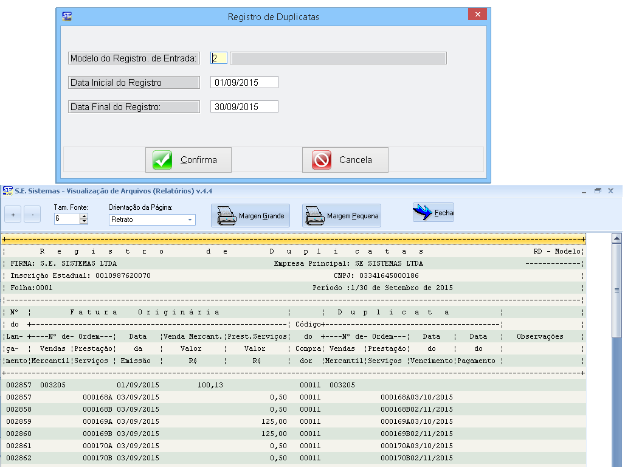Increase Tam. Fonte with up arrow
Viewport: 625px width, 467px height.
(x=84, y=216)
